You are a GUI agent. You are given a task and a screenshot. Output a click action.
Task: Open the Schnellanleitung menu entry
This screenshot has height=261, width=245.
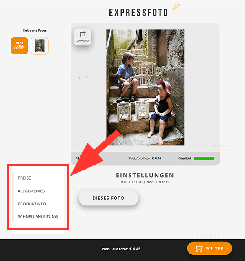(x=38, y=216)
